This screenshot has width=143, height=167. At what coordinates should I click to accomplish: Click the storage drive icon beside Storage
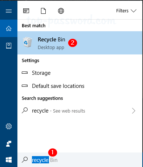pyautogui.click(x=25, y=73)
